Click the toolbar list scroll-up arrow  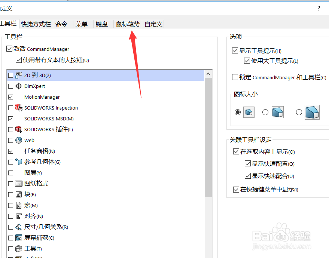(x=208, y=74)
